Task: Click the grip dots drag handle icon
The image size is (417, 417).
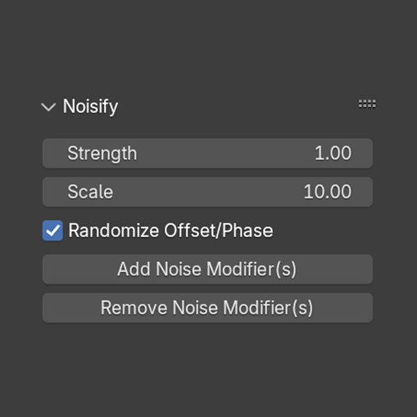Action: click(367, 104)
